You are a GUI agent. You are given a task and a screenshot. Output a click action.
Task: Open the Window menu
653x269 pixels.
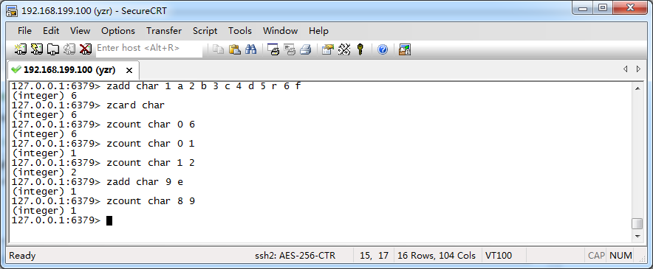click(280, 31)
